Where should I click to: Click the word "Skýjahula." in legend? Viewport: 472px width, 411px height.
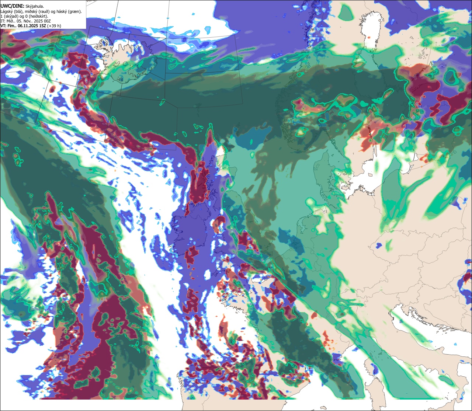(x=35, y=7)
